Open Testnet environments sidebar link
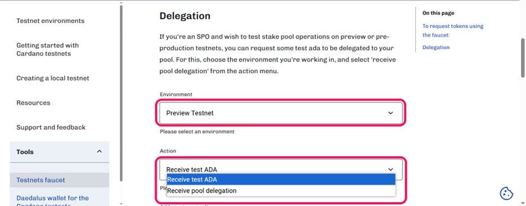This screenshot has width=526, height=206. [51, 21]
